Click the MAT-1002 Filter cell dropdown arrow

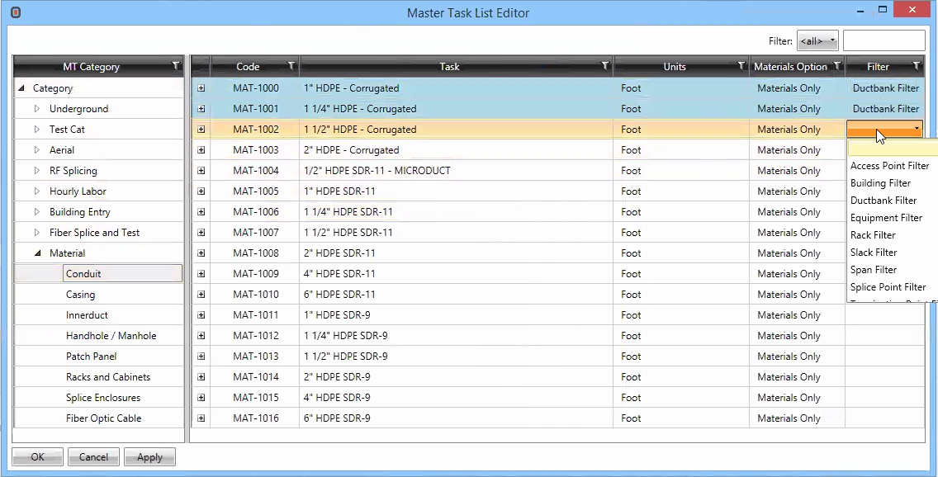point(917,129)
